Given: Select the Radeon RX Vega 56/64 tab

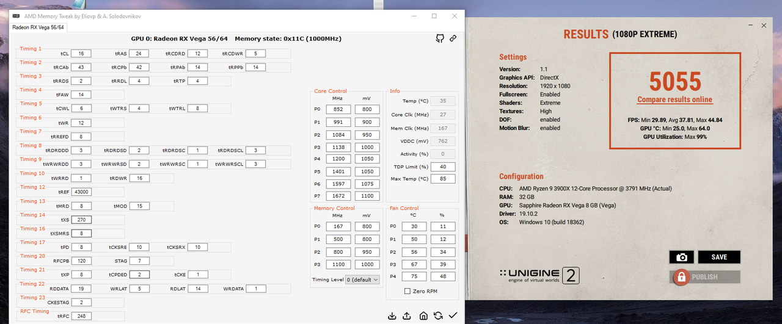Looking at the screenshot, I should point(38,27).
